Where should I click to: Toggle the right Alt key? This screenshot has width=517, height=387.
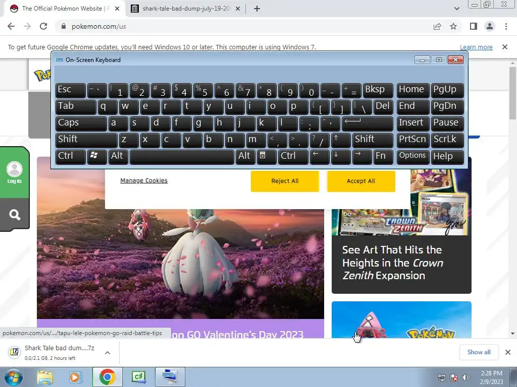pyautogui.click(x=246, y=157)
